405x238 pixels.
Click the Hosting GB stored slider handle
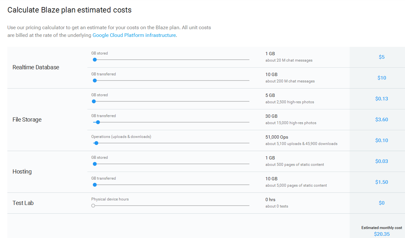coord(95,164)
